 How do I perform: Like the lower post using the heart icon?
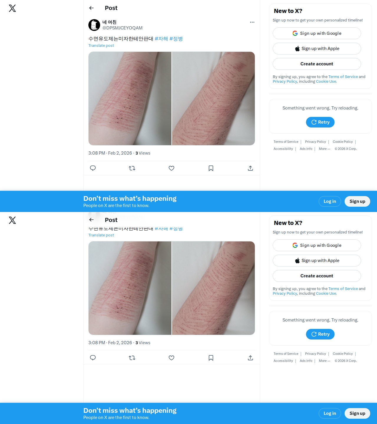pos(171,358)
